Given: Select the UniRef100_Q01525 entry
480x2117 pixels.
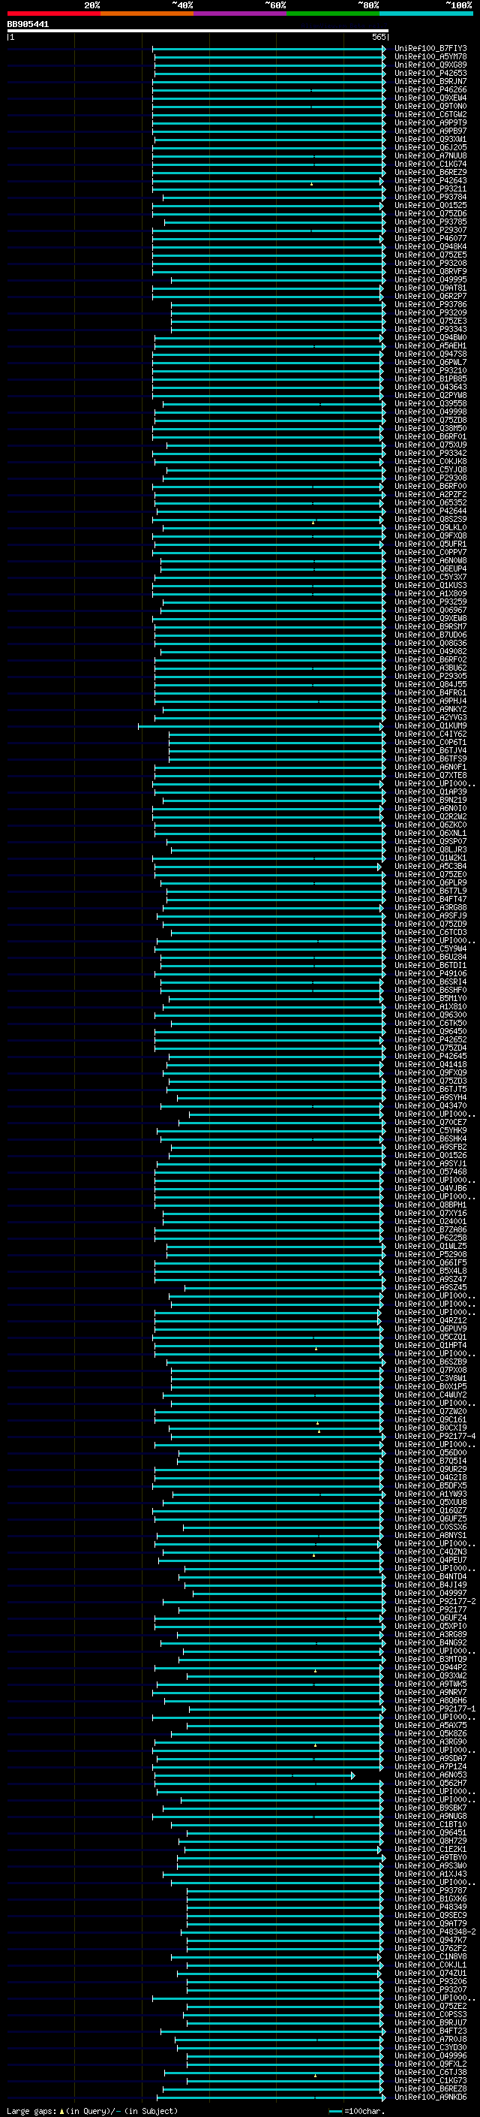Looking at the screenshot, I should point(430,206).
